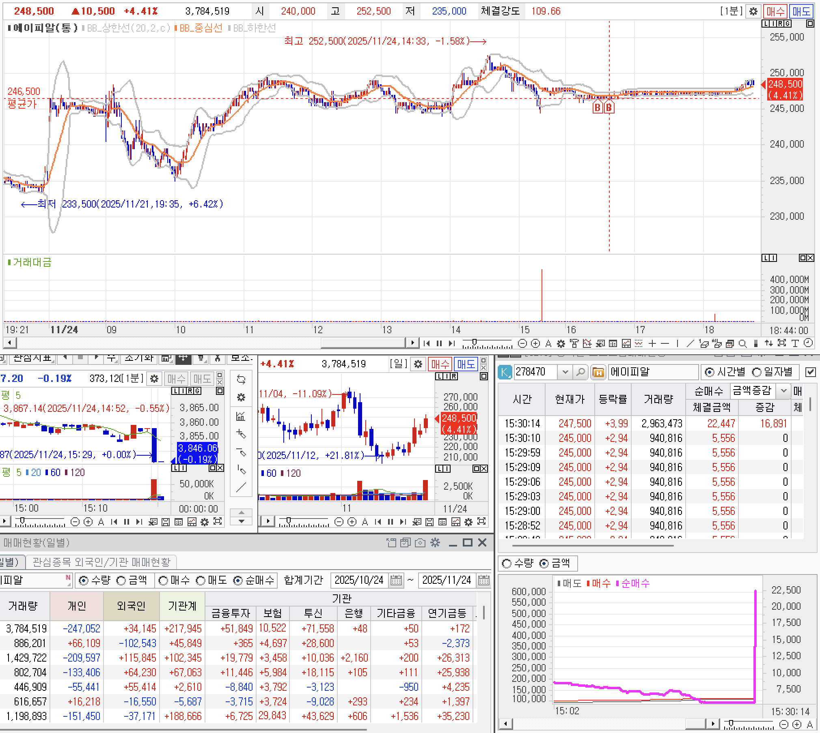Viewport: 820px width, 733px height.
Task: Switch to 관심종목 외국인/기관 매매현황 tab
Action: coord(101,562)
